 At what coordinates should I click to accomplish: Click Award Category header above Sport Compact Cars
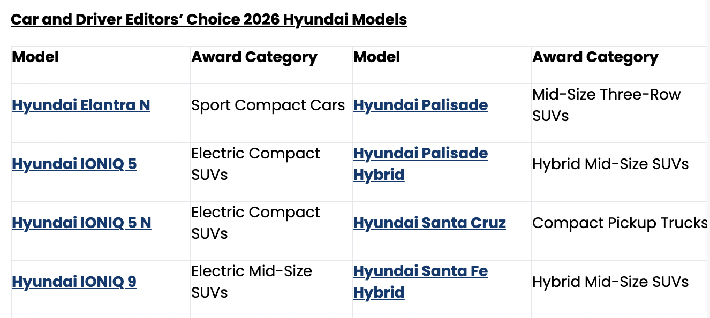(x=254, y=57)
